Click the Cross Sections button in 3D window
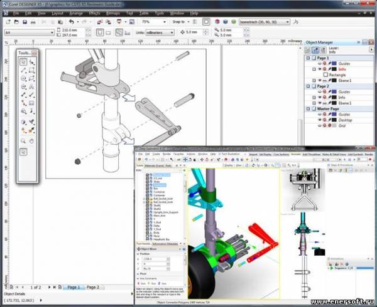This screenshot has height=307, width=377. tap(281, 154)
